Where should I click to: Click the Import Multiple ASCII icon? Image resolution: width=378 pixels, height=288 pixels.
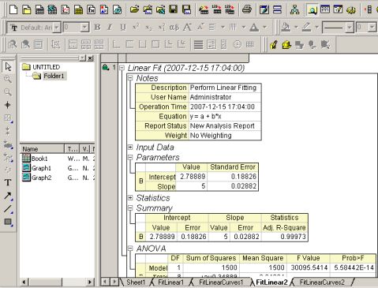(x=230, y=9)
